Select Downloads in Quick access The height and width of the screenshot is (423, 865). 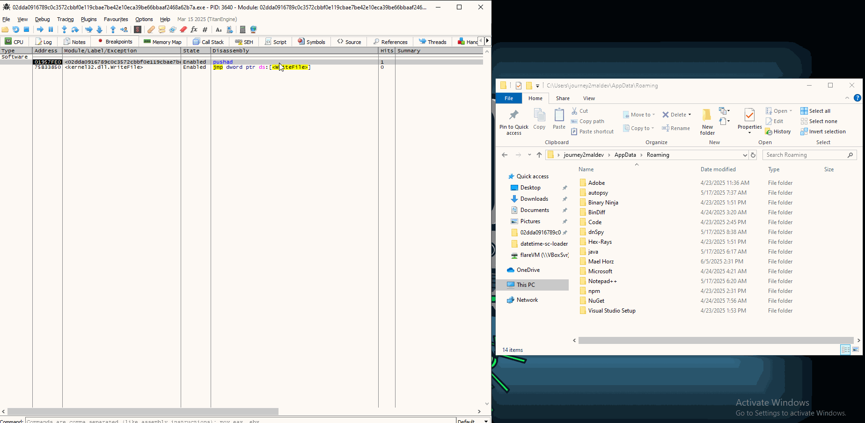click(x=534, y=199)
